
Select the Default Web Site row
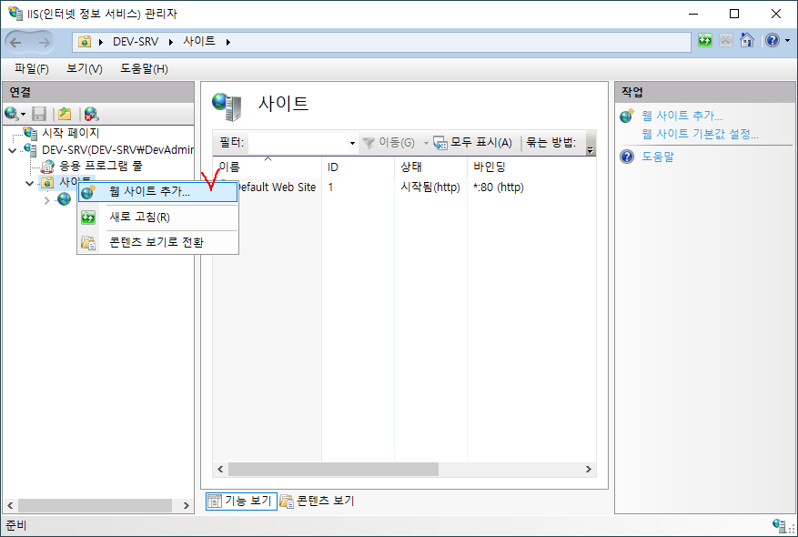276,187
